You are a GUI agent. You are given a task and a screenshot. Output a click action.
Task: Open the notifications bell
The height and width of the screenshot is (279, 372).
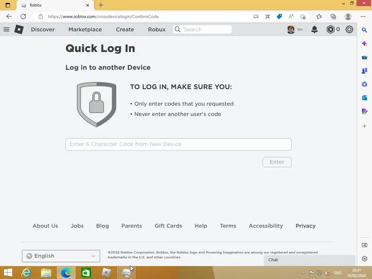(x=315, y=29)
